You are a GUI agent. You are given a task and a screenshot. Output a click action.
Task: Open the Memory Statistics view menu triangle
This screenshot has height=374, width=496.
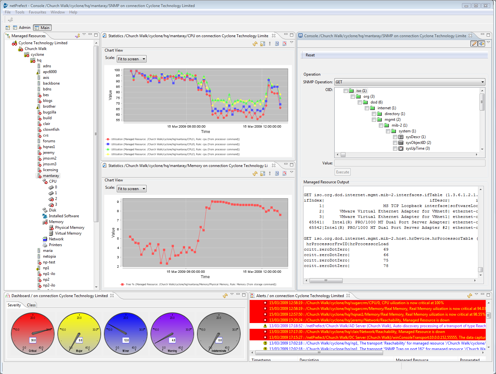292,172
